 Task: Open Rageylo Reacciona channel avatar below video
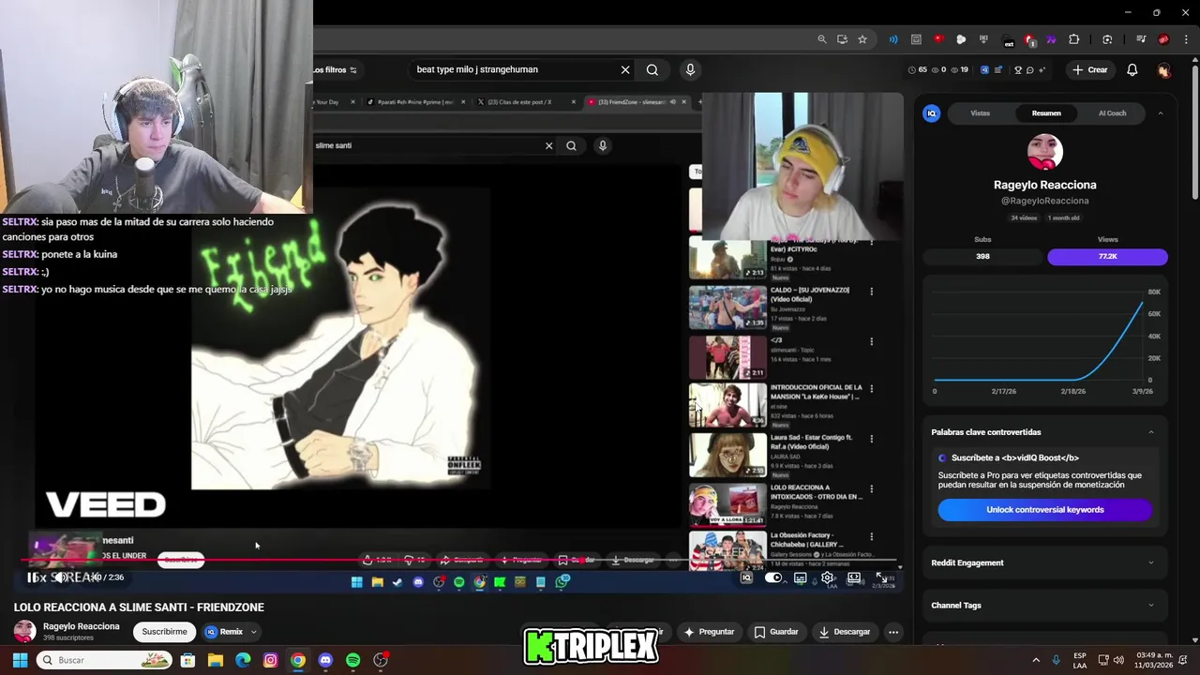[24, 631]
